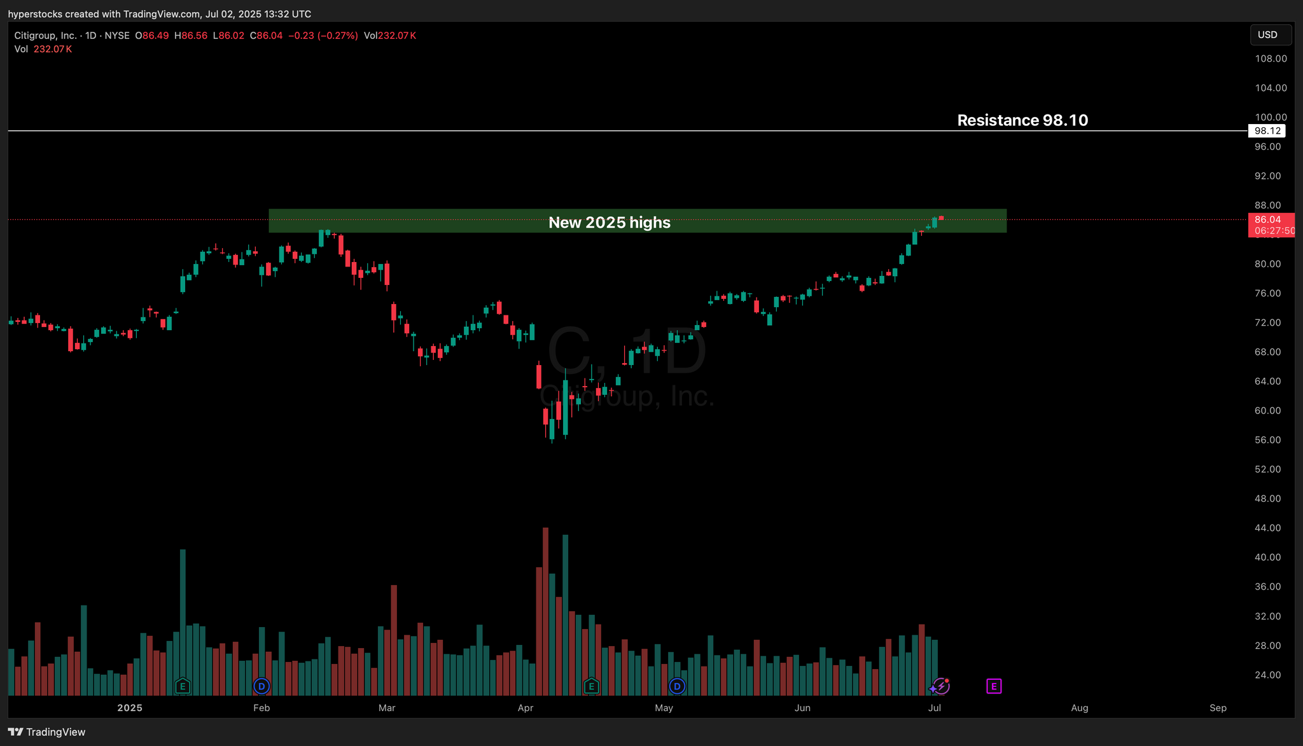
Task: Click the Jun label on the time axis
Action: point(802,708)
